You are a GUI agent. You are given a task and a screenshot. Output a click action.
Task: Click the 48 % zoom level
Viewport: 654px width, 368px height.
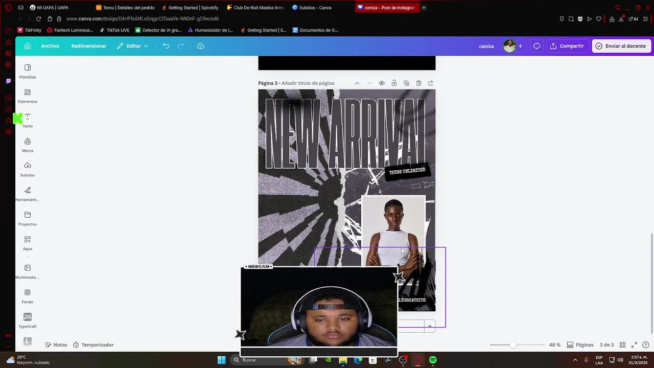pos(555,345)
